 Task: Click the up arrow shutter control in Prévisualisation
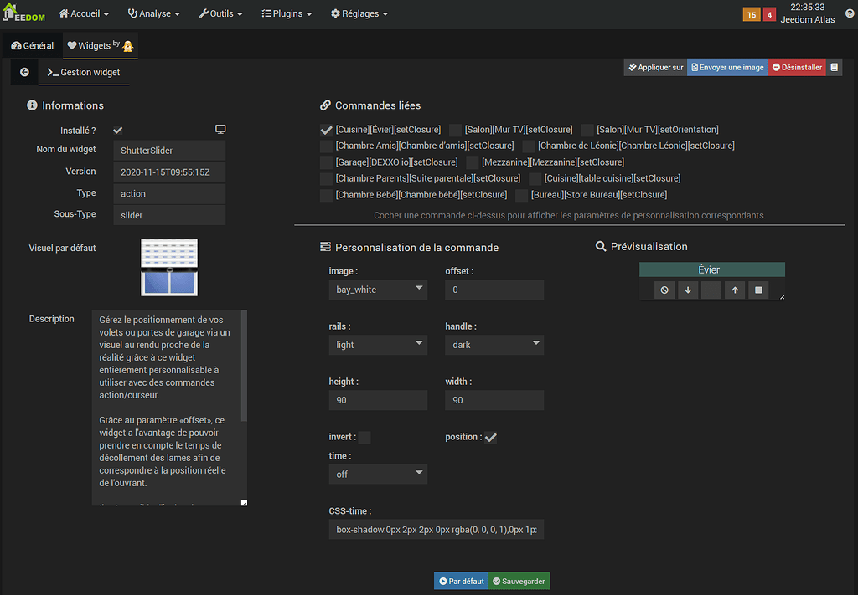pyautogui.click(x=735, y=290)
